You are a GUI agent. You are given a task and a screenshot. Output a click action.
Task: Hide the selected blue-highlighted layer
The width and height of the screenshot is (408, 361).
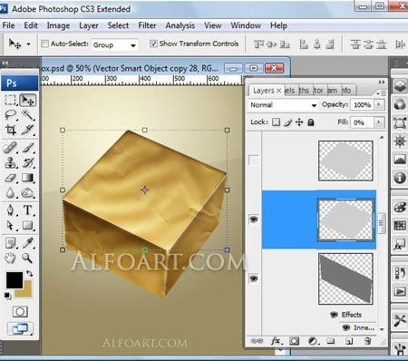tap(254, 219)
